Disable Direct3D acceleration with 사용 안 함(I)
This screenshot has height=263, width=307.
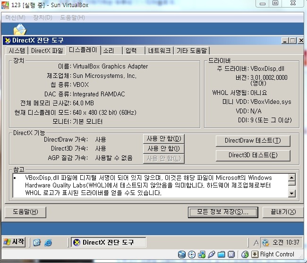pos(164,149)
